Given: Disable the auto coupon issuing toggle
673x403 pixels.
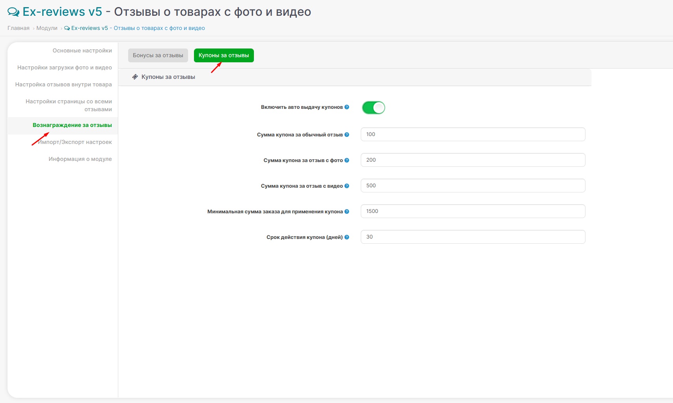Looking at the screenshot, I should coord(373,108).
